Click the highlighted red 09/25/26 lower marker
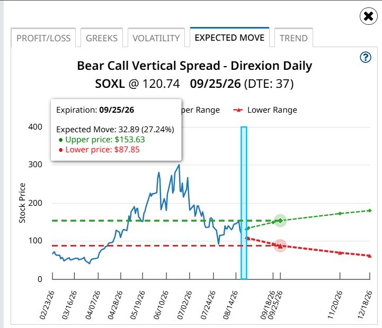Screen dimensions: 382x328 (280, 246)
